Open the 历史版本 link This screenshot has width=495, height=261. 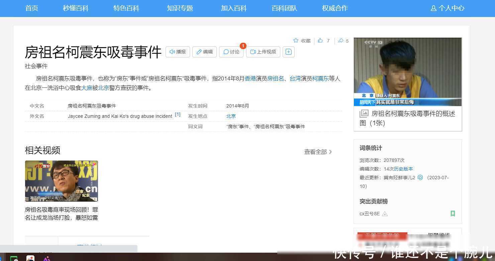pos(403,169)
